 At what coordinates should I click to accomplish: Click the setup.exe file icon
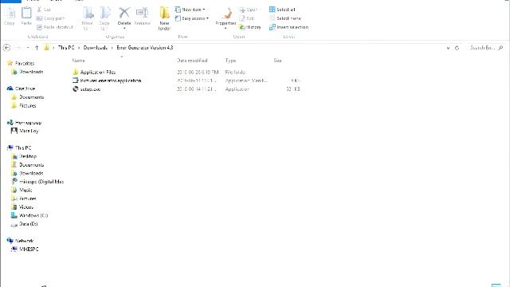(x=76, y=88)
